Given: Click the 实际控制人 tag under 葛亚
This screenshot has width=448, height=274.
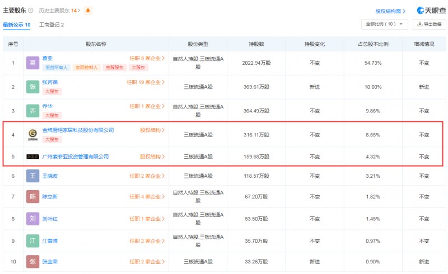Looking at the screenshot, I should [86, 68].
